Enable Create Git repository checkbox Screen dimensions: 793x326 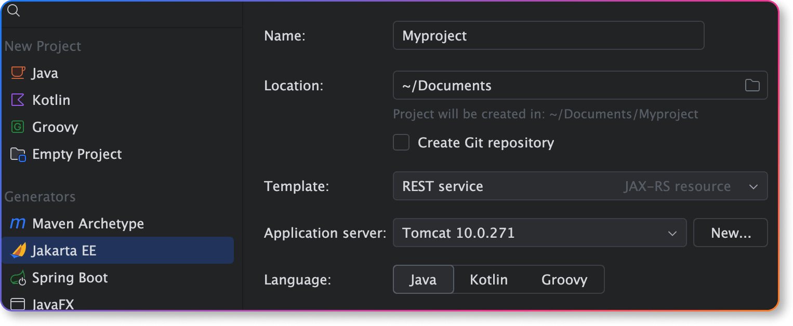(x=401, y=142)
